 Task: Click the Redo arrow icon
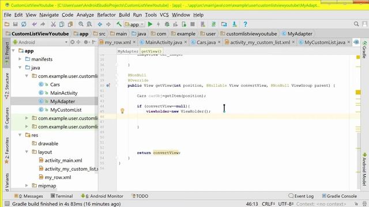(43, 24)
